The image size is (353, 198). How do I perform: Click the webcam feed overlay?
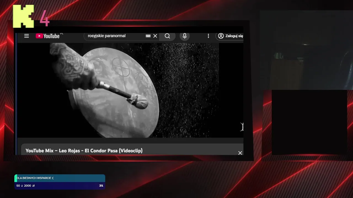(x=306, y=50)
